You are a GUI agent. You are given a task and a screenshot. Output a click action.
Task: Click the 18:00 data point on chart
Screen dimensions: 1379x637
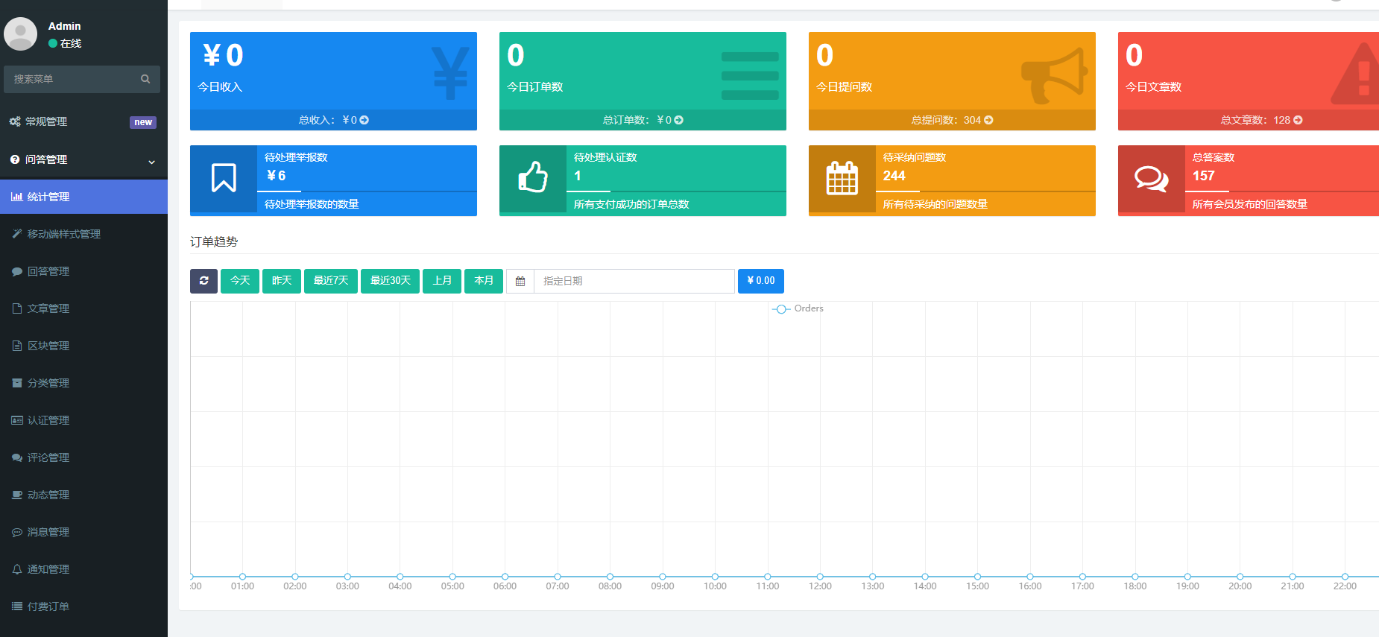pos(1135,577)
